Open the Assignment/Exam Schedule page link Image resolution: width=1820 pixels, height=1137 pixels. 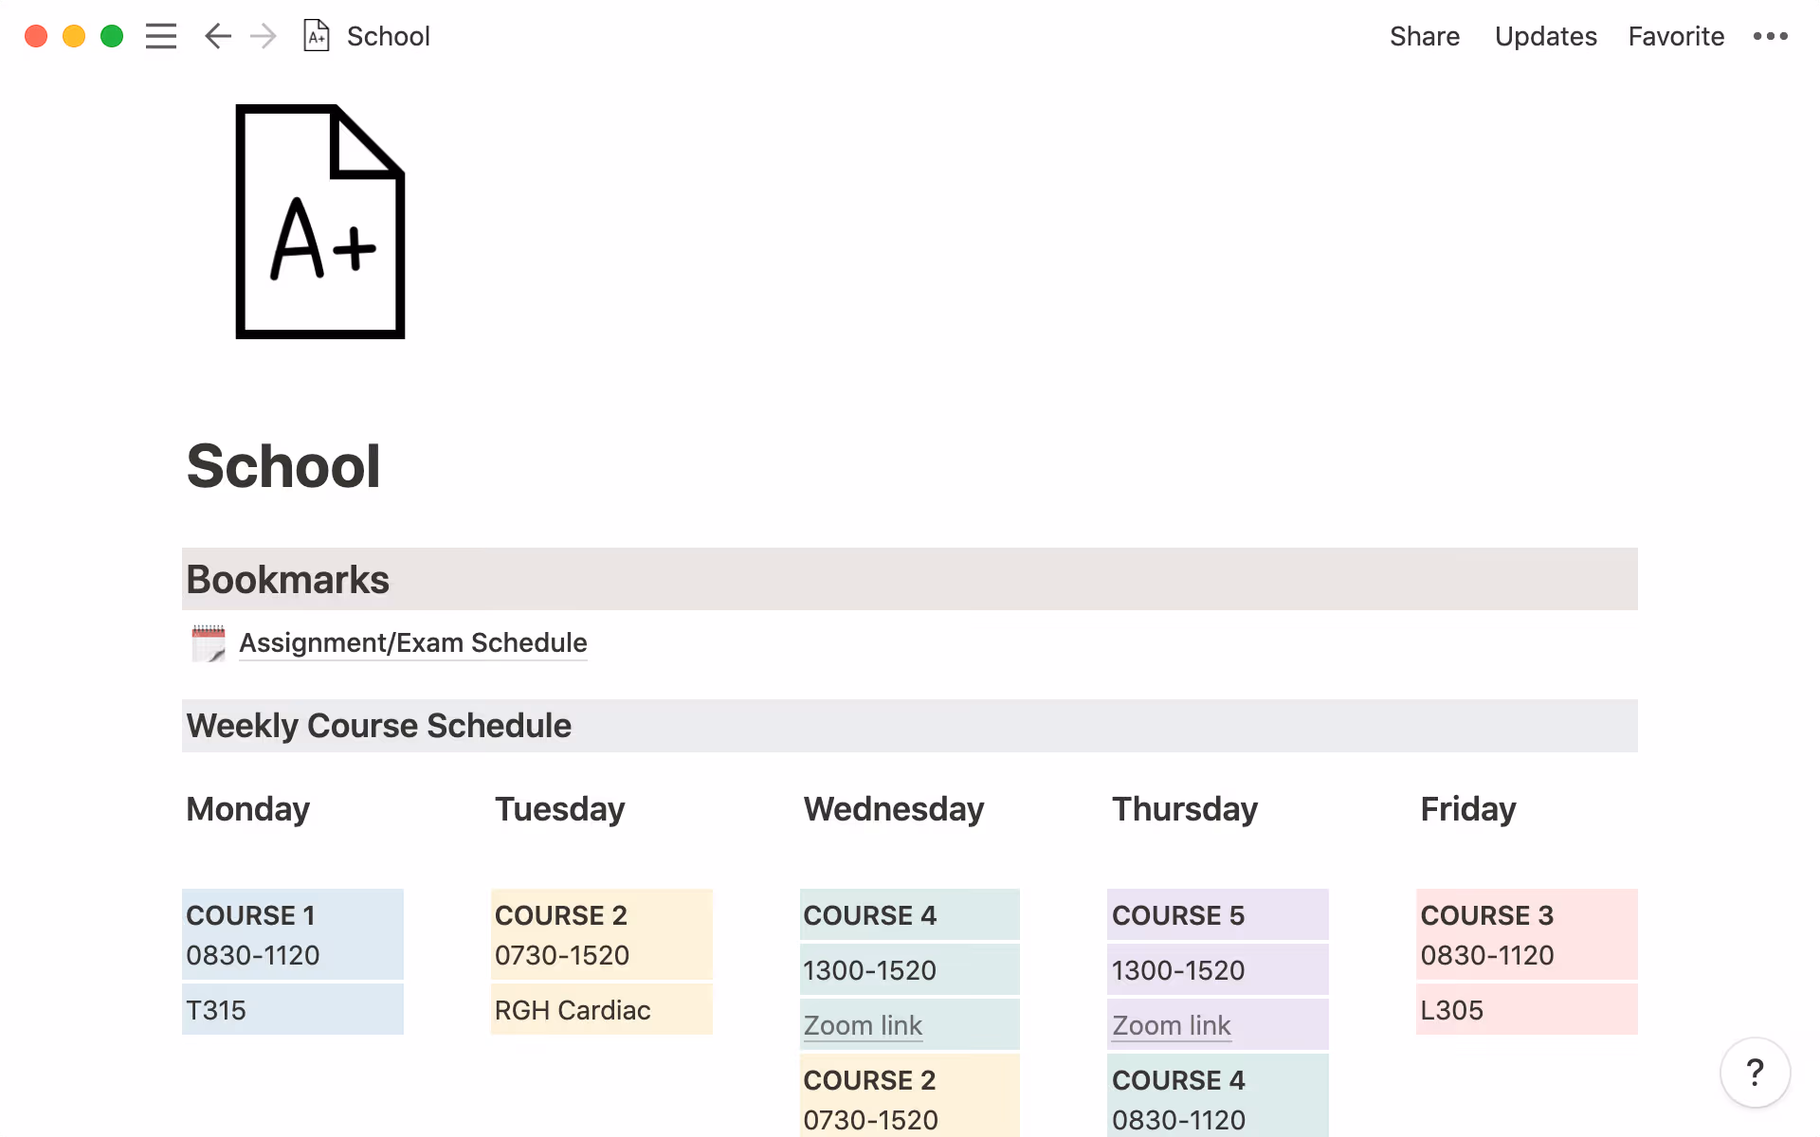click(x=413, y=643)
